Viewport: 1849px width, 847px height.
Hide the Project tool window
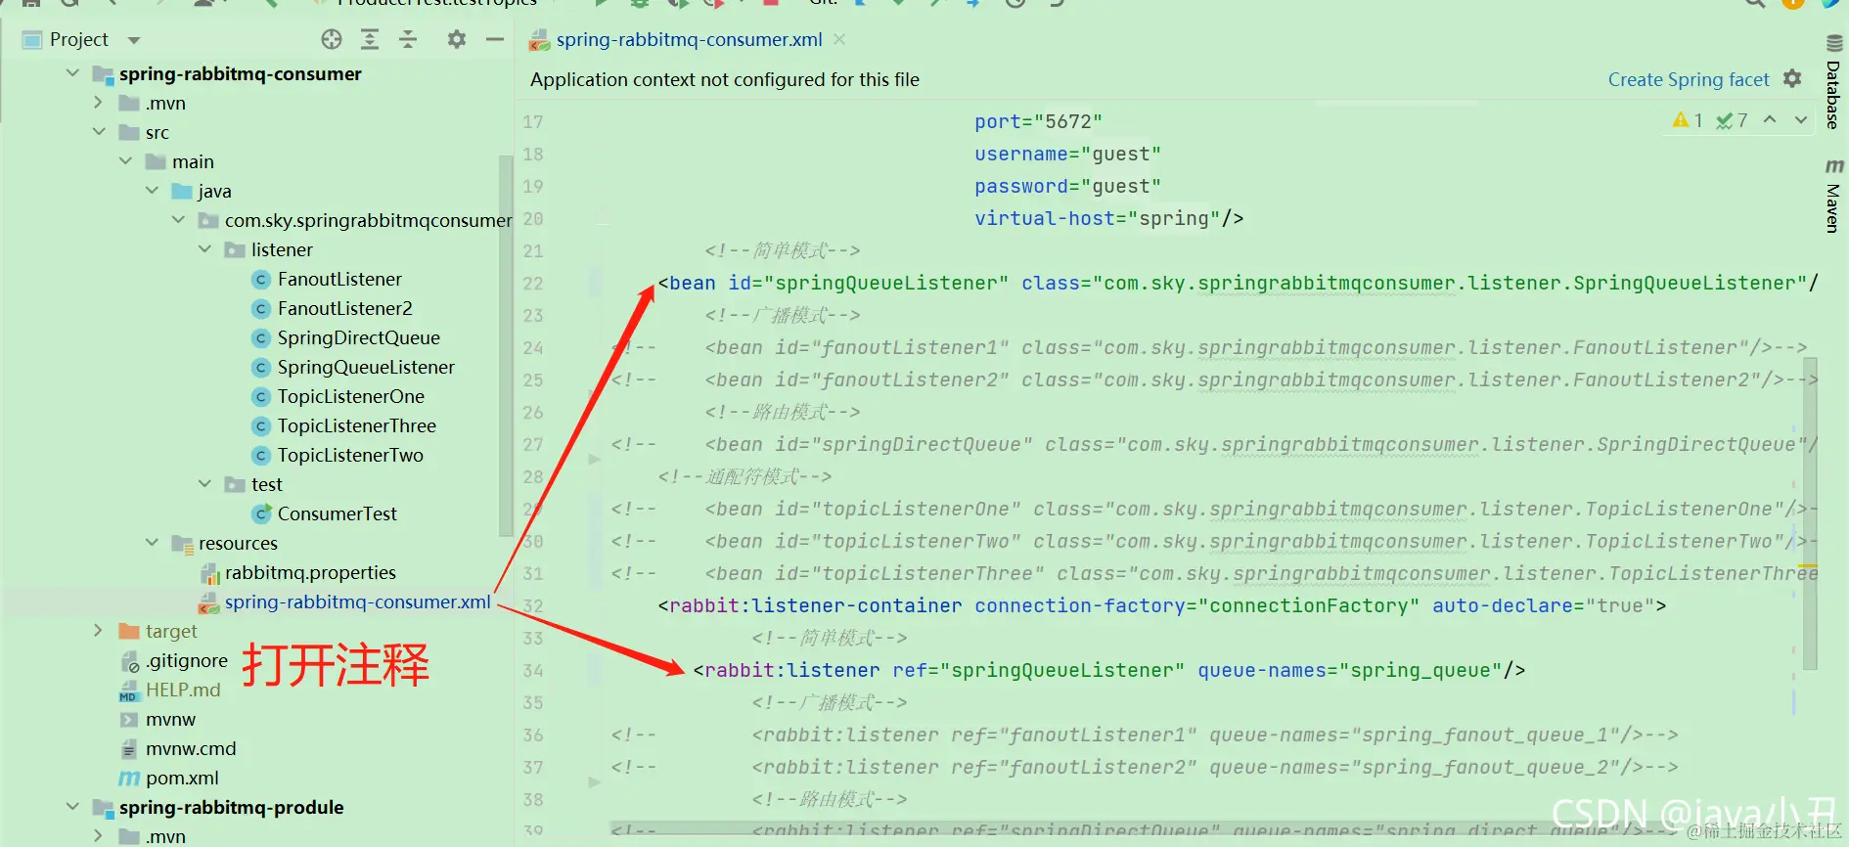coord(495,39)
